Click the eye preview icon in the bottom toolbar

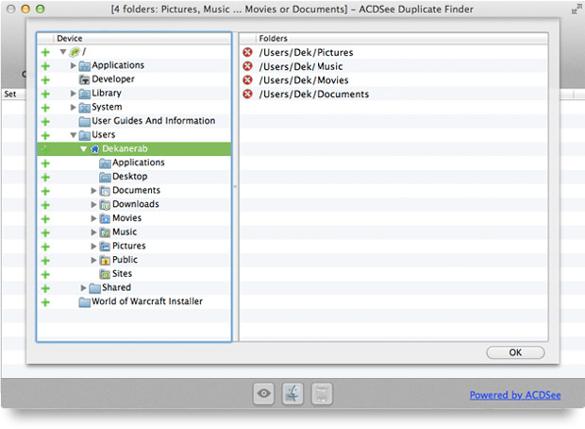pyautogui.click(x=264, y=393)
